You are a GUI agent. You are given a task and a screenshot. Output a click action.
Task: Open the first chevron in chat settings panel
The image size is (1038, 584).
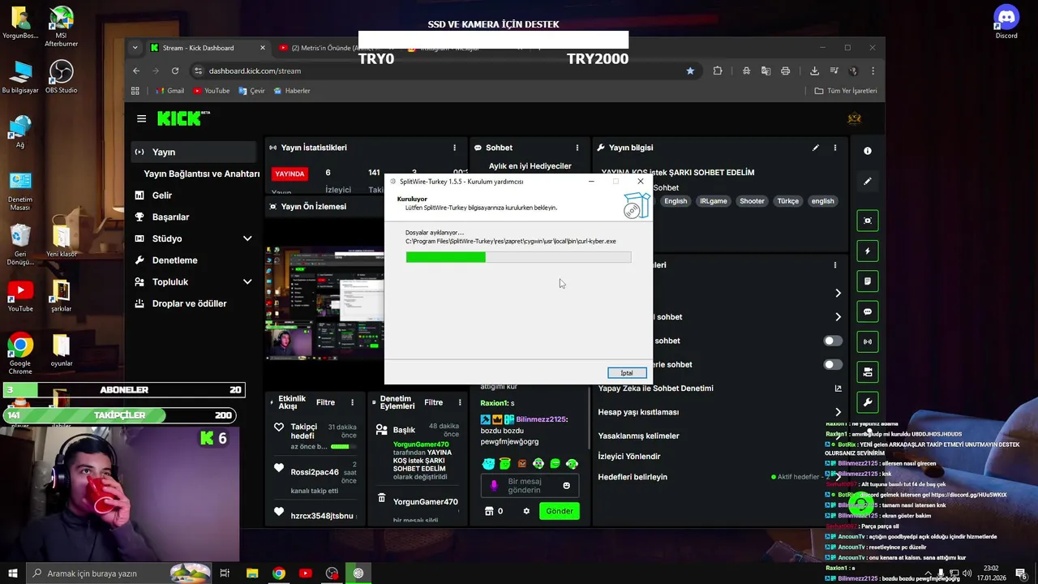coord(838,293)
